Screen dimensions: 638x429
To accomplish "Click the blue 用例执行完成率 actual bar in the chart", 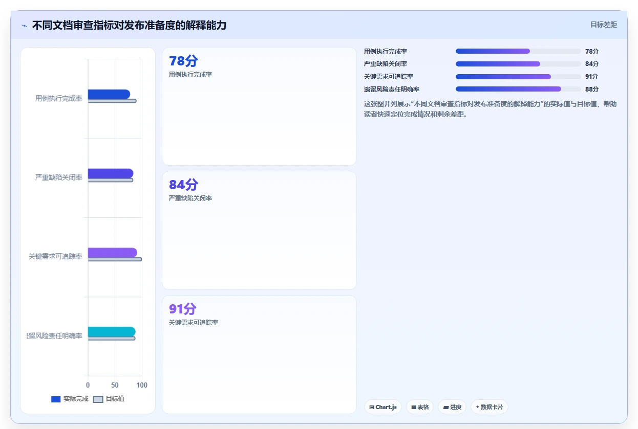I will (109, 94).
